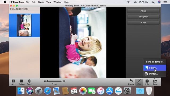The width and height of the screenshot is (170, 96).
Task: Open the HP Easy Scan application menu
Action: click(x=16, y=2)
